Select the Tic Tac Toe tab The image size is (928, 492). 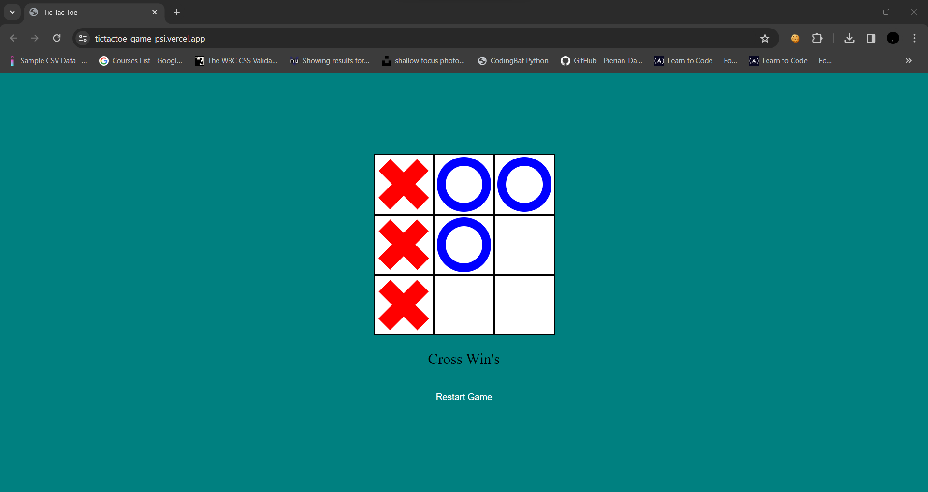tap(94, 13)
